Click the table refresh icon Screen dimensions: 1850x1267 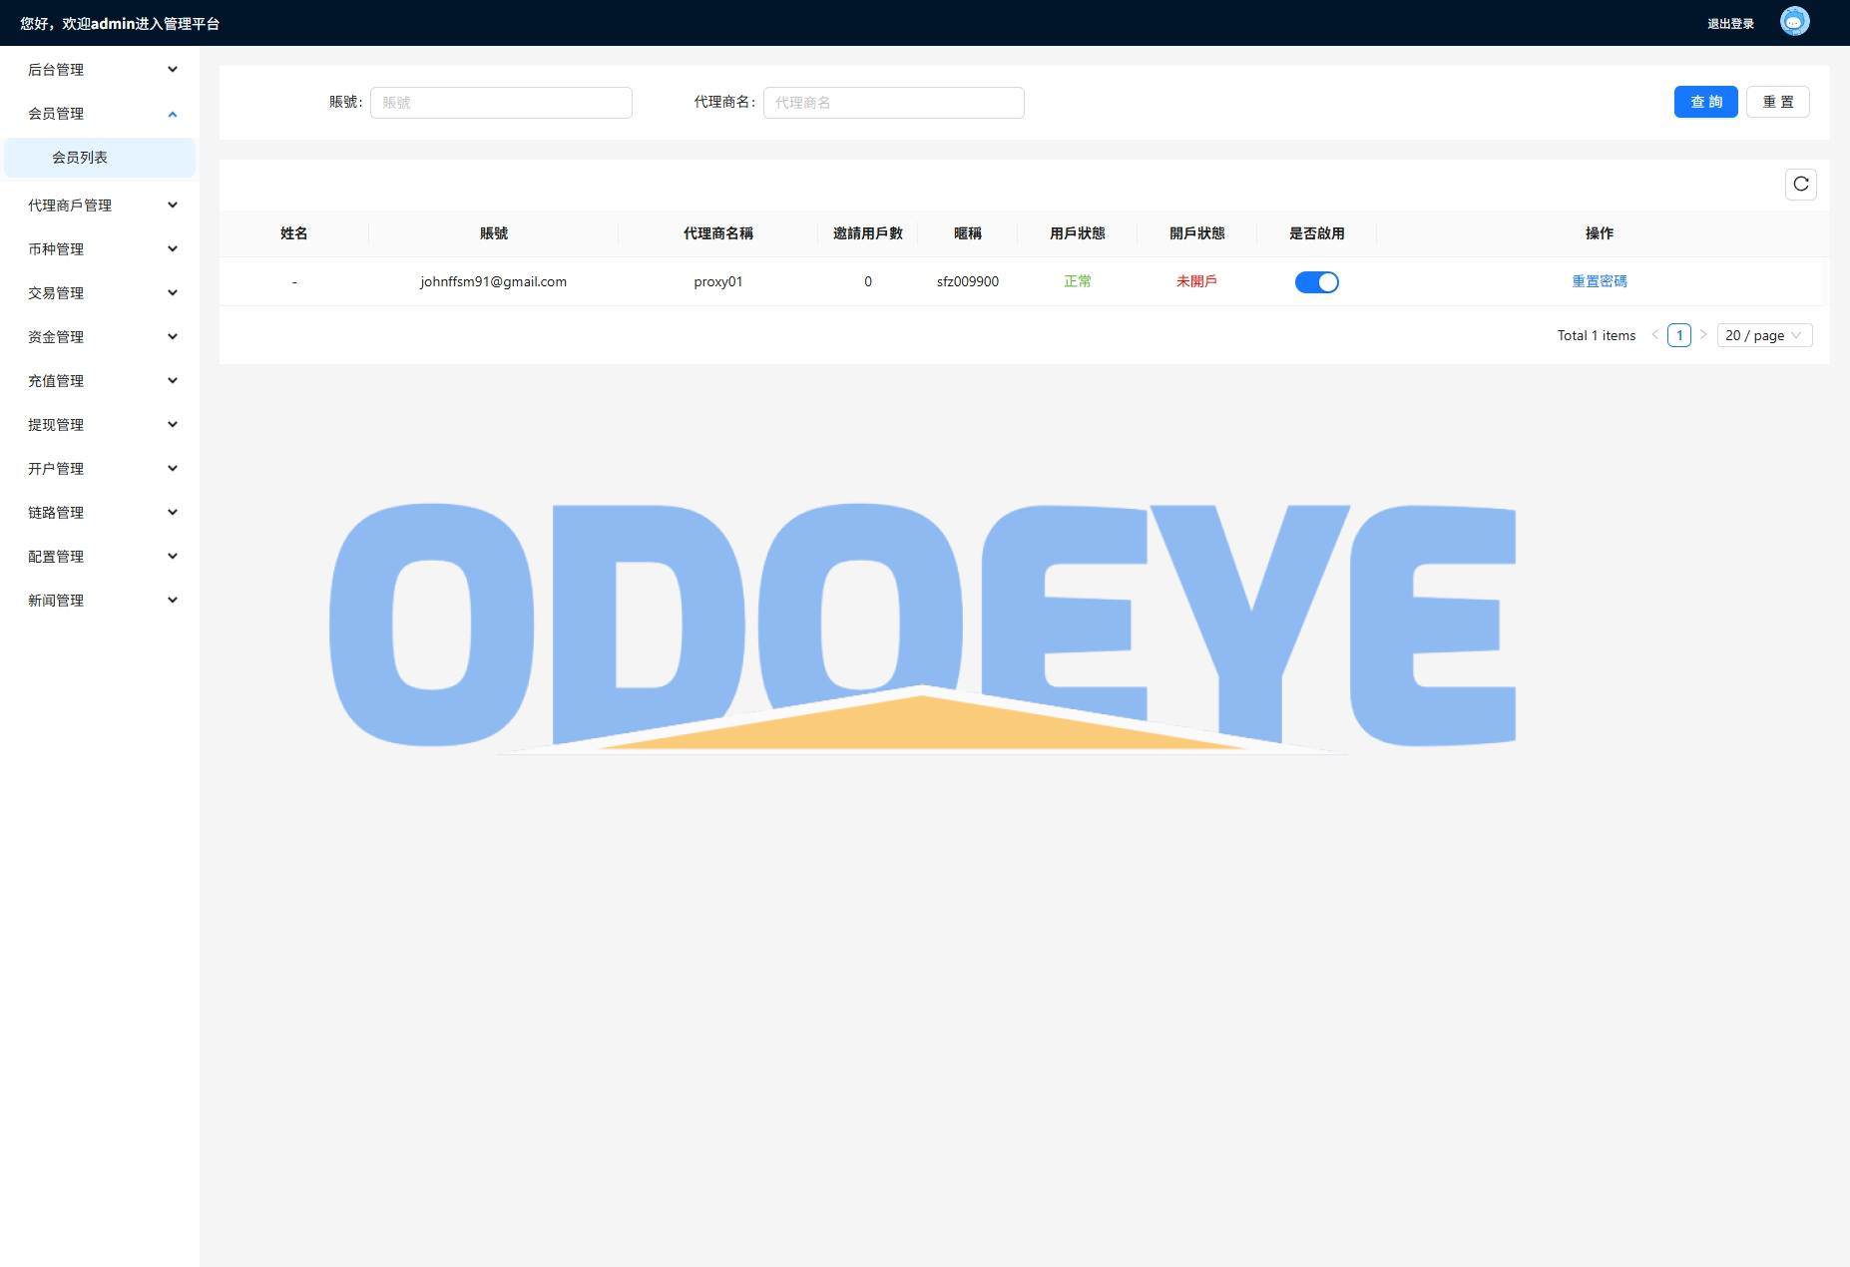[1800, 185]
